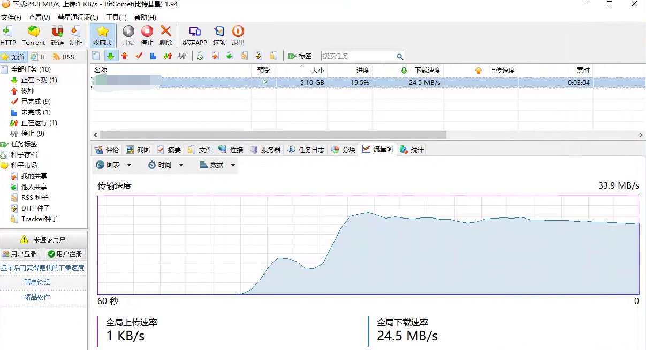This screenshot has width=646, height=350.
Task: Stop the task with the 停止 icon
Action: click(147, 36)
